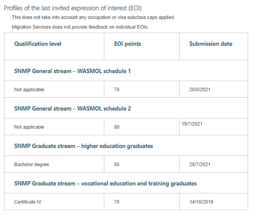
Task: Select the 19/7/2021 submission date cell
Action: (x=214, y=127)
